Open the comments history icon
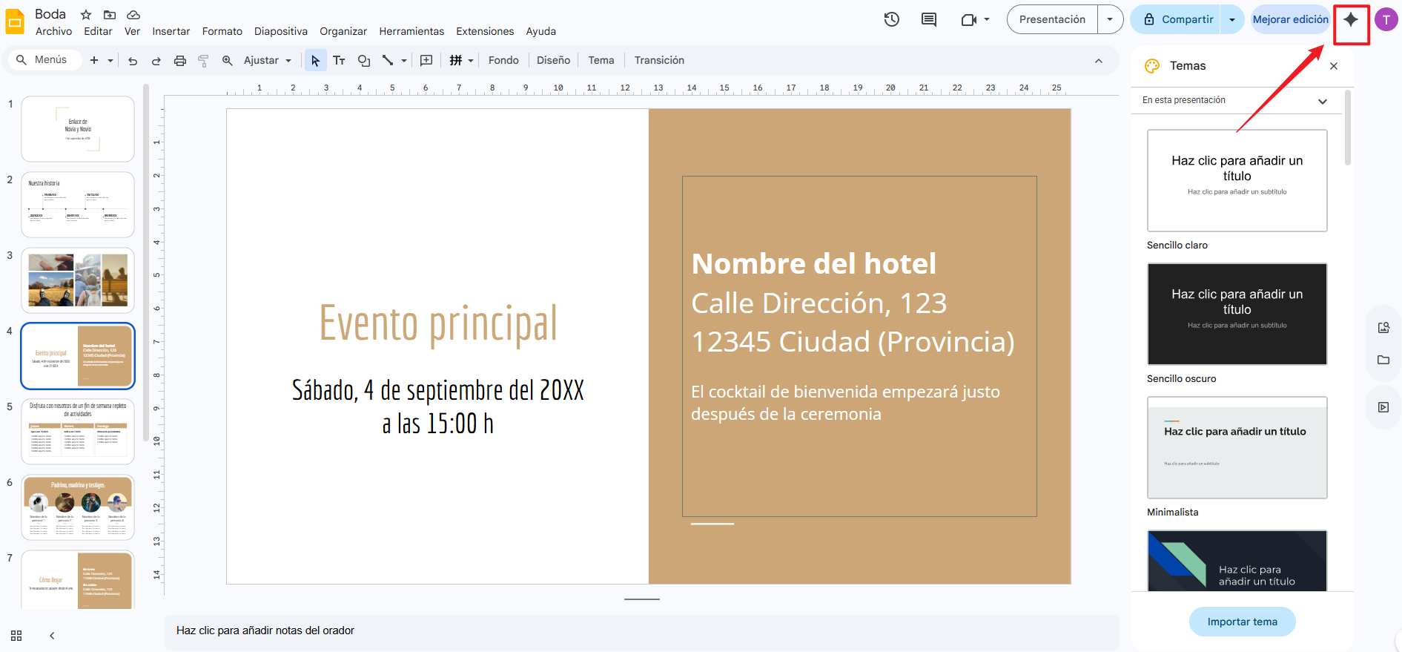Image resolution: width=1402 pixels, height=652 pixels. (x=929, y=19)
